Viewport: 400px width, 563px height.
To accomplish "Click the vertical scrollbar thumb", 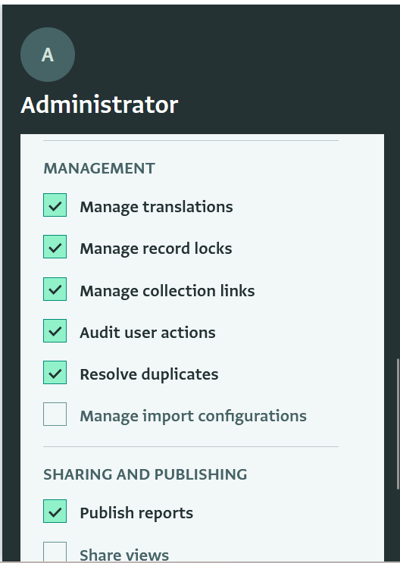I will [x=398, y=424].
